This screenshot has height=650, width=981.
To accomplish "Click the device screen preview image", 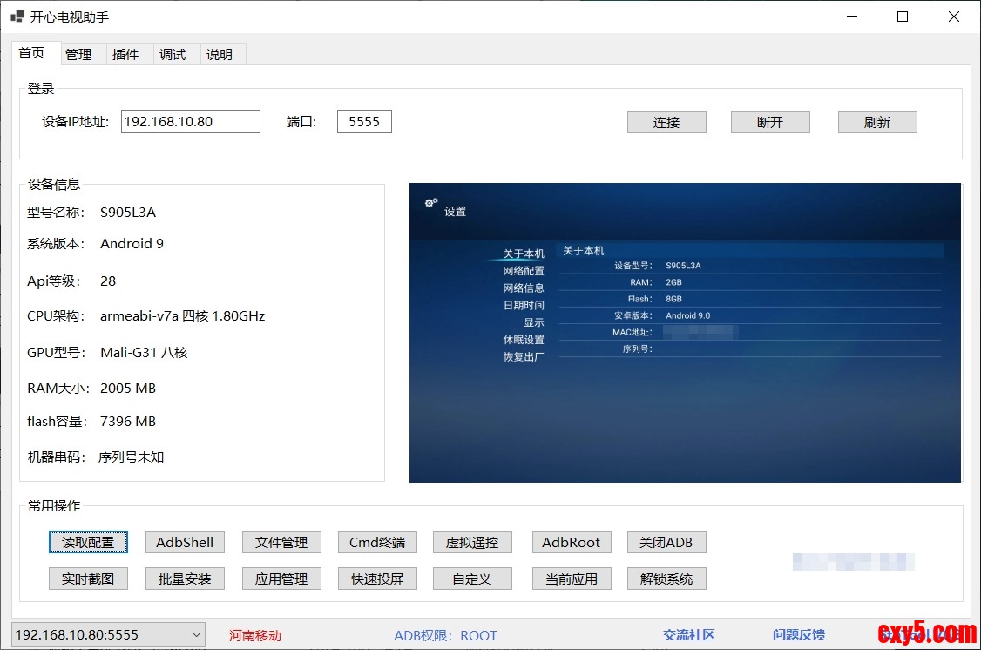I will 685,332.
